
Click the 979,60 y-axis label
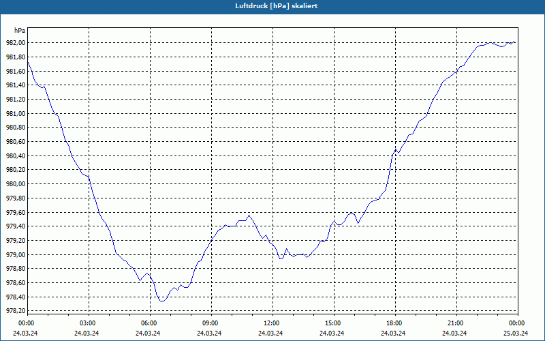[x=16, y=213]
